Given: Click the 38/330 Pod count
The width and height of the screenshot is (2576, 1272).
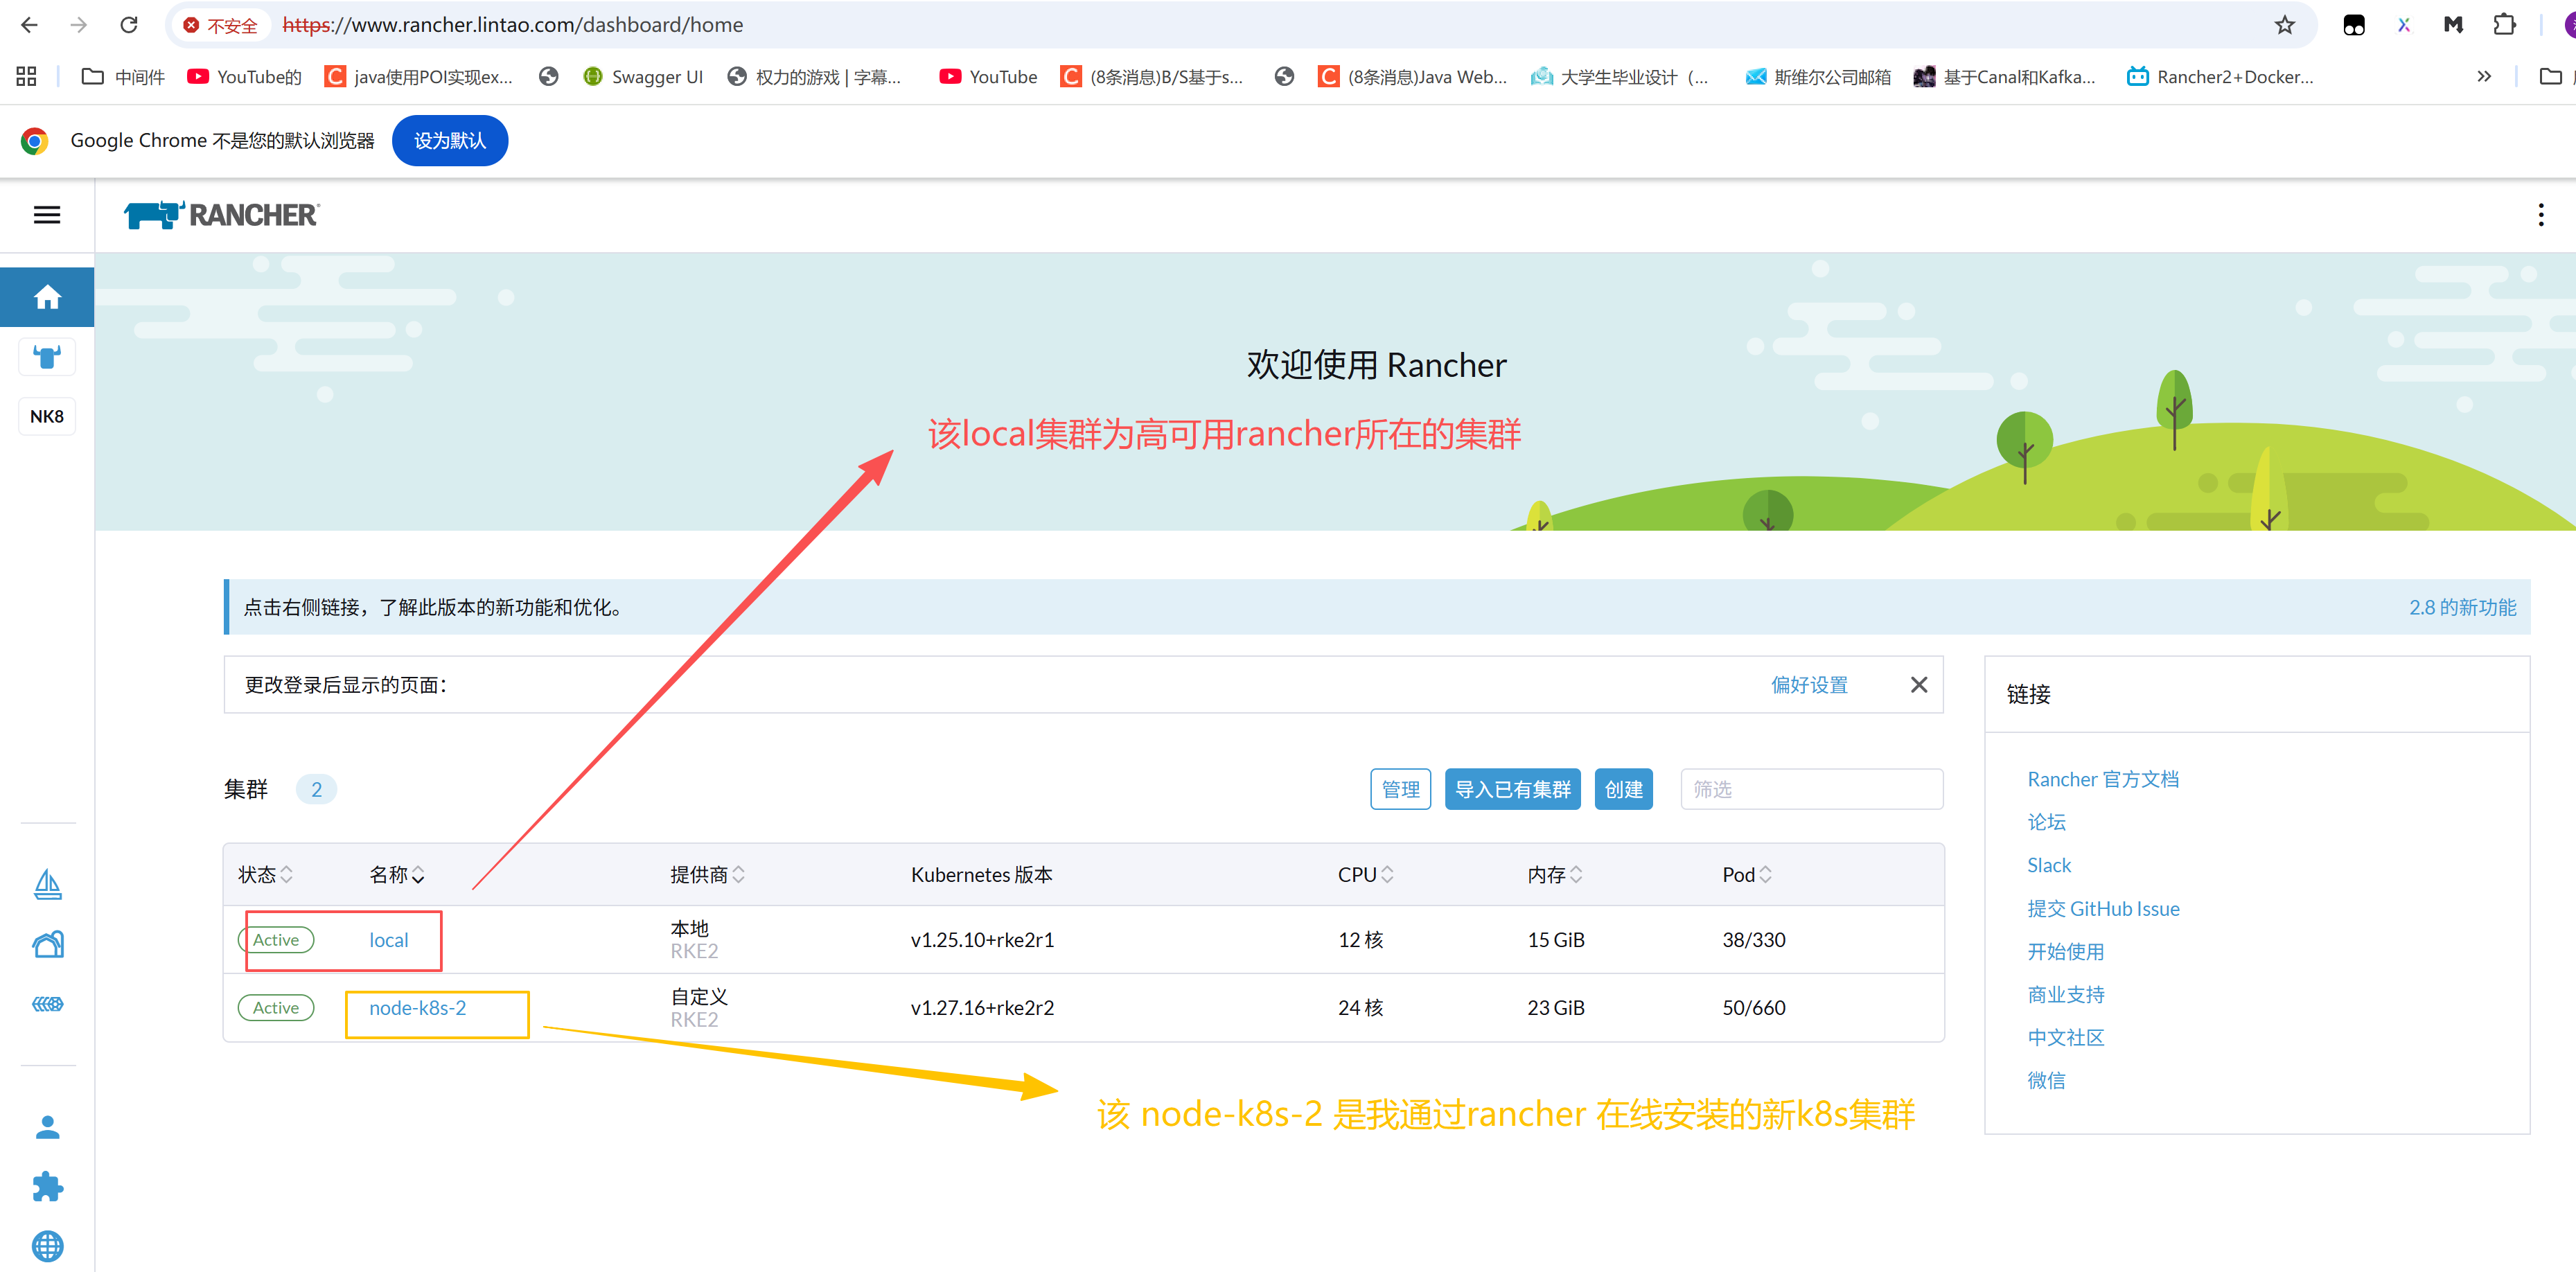Looking at the screenshot, I should (1753, 941).
